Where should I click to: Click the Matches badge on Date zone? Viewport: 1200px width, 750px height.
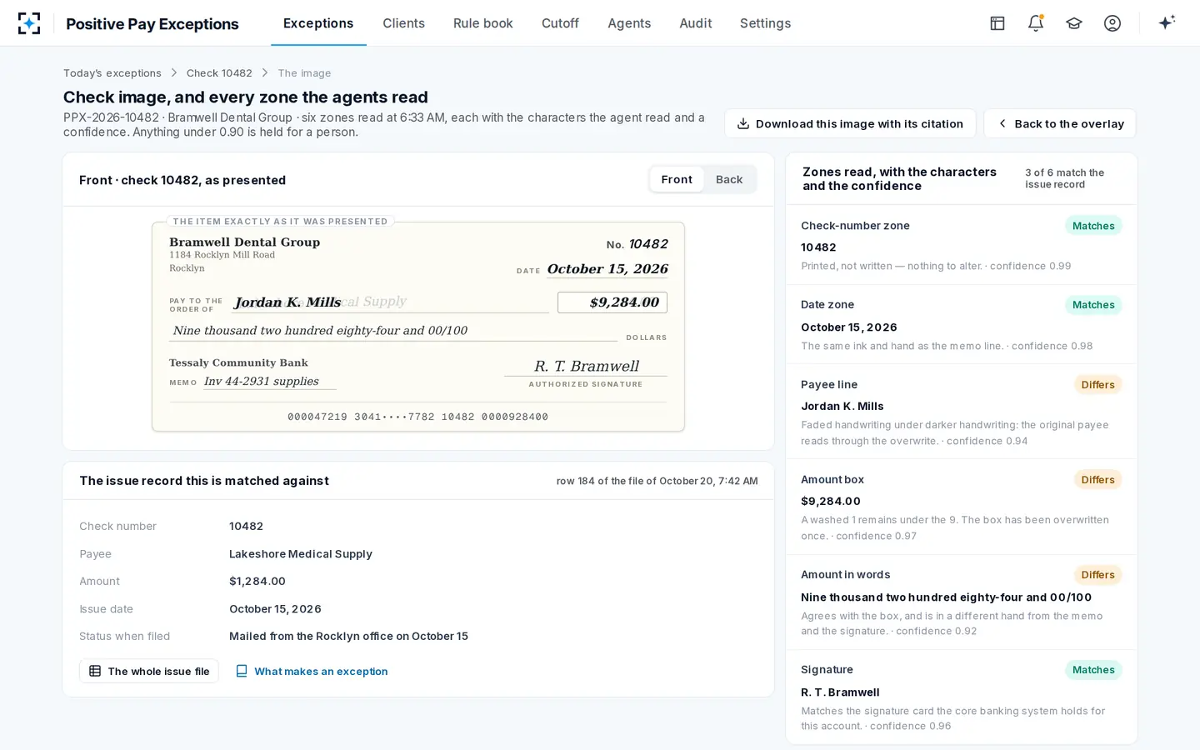(x=1093, y=305)
